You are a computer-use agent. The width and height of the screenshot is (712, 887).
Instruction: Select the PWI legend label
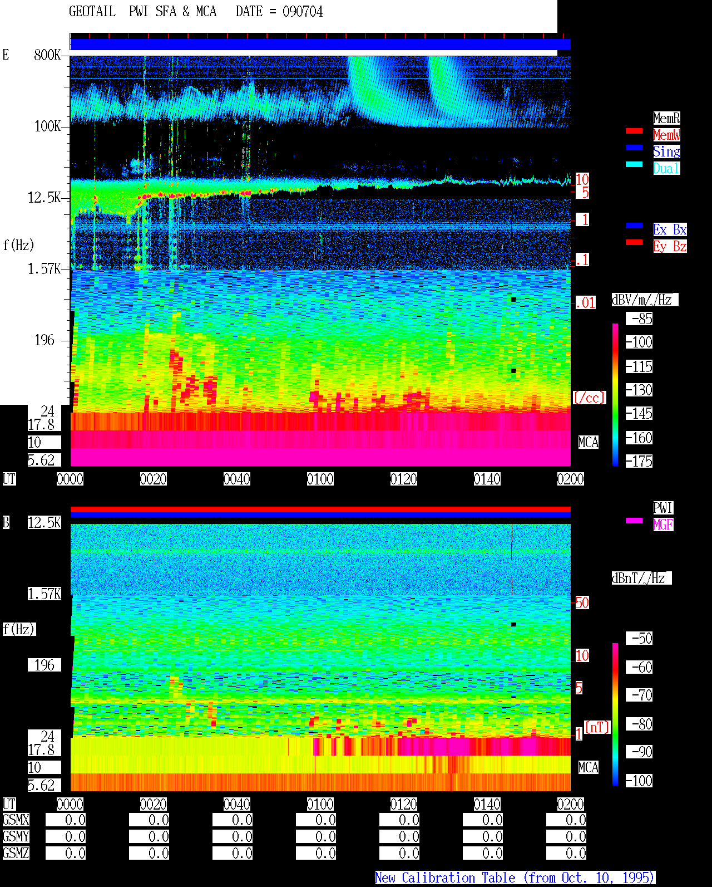(x=663, y=508)
